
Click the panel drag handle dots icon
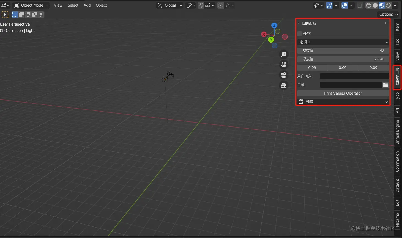point(387,23)
